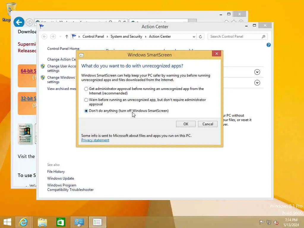Click Cancel in SmartScreen dialog
Viewport: 304px width, 228px height.
pos(208,124)
